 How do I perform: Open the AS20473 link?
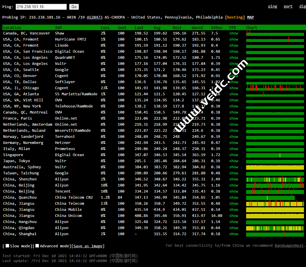click(95, 17)
